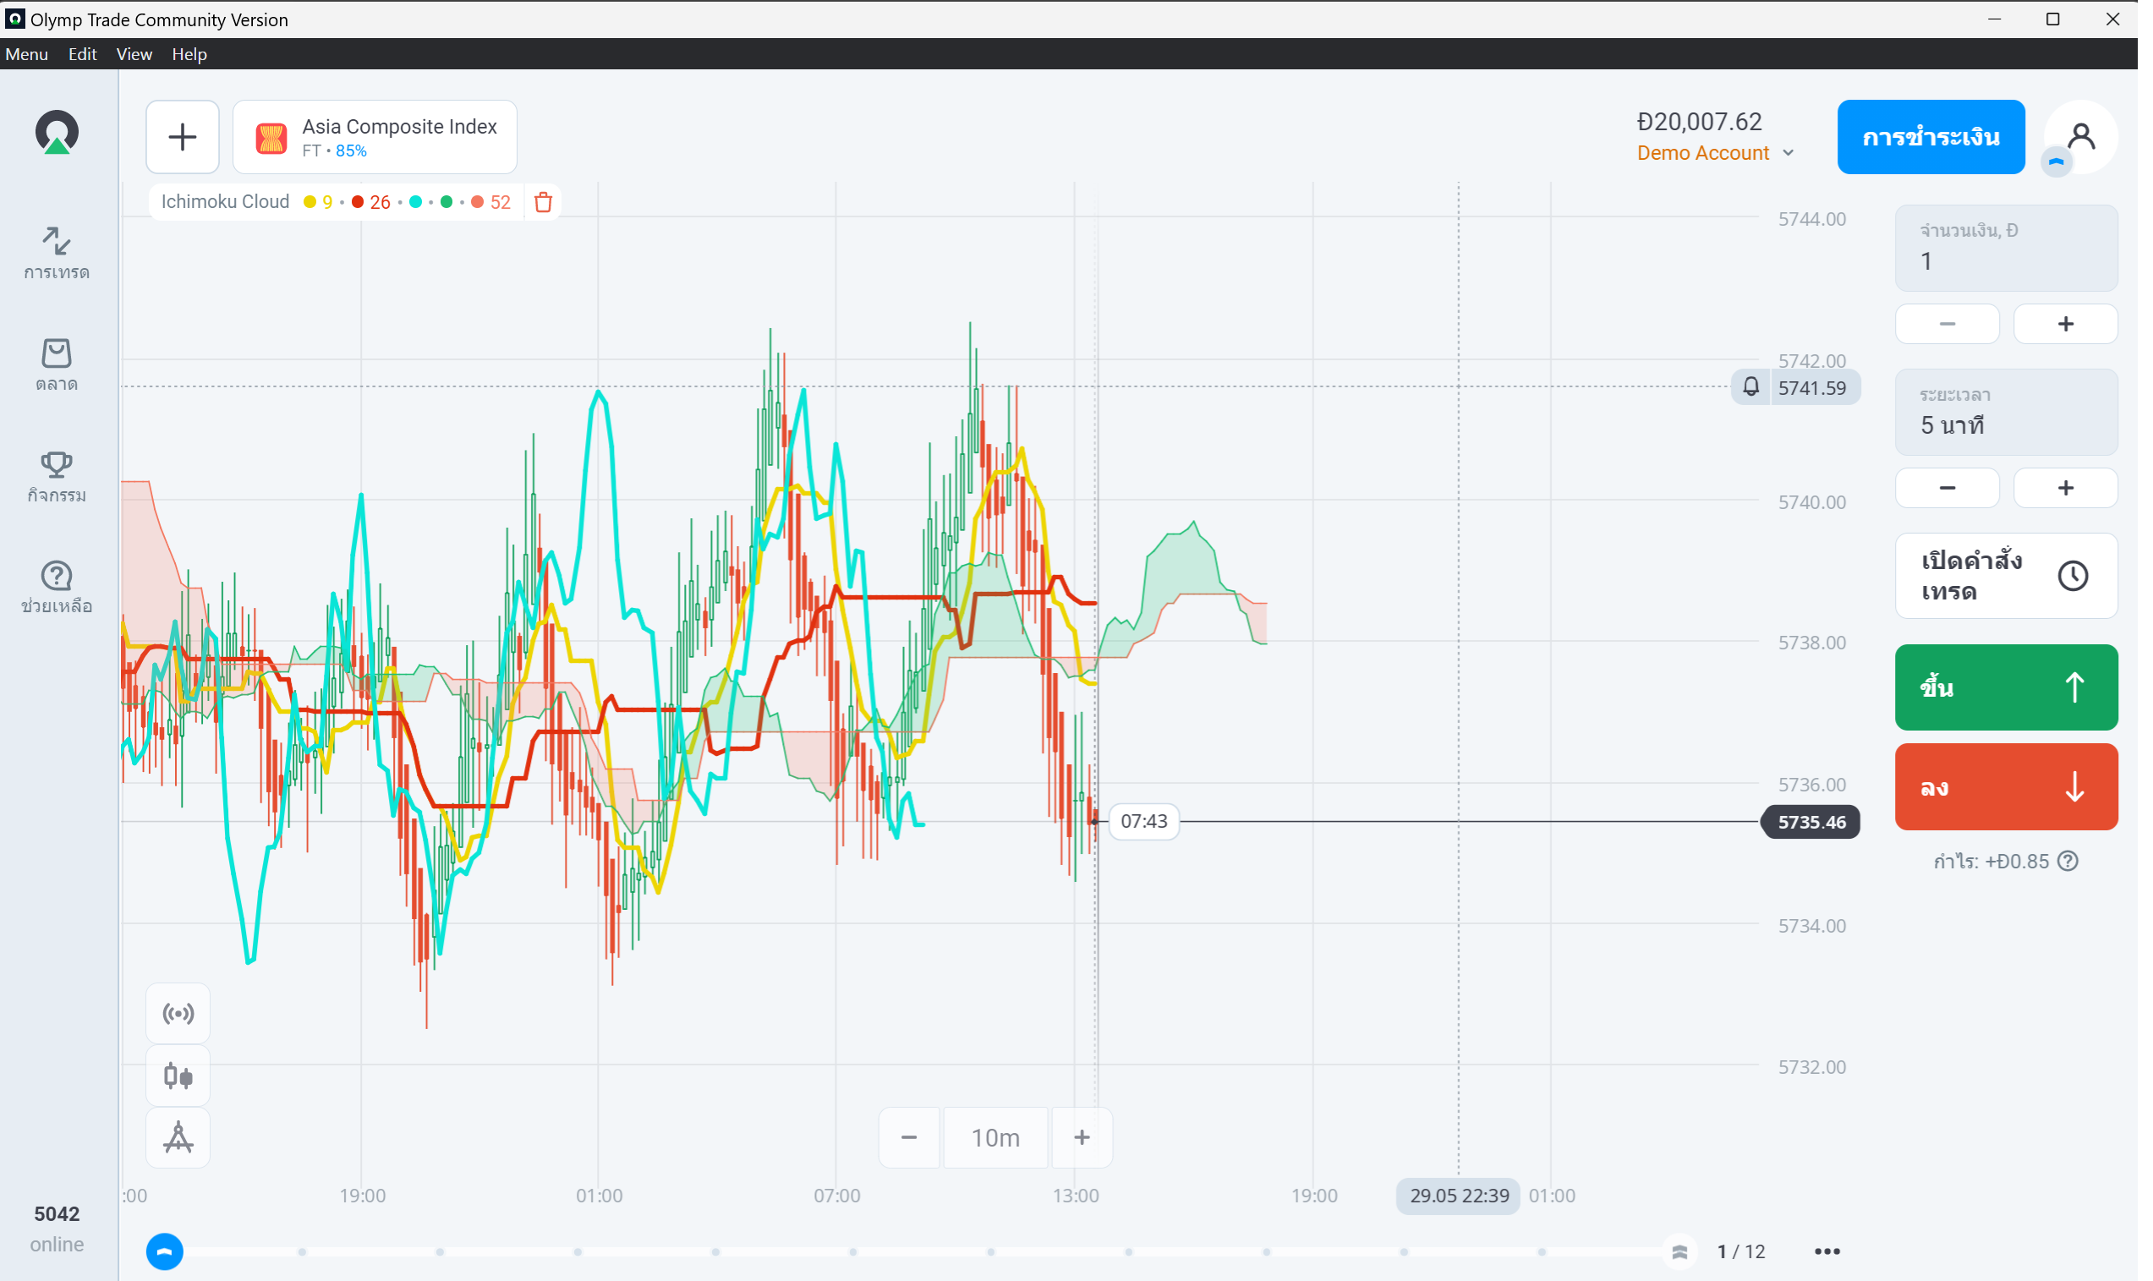Click the blue slider handle at bottom

point(164,1251)
